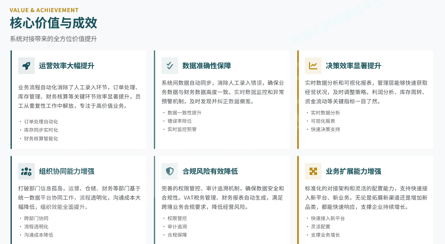The width and height of the screenshot is (445, 244).
Task: Click the 可视化报表 bullet item
Action: tap(323, 121)
